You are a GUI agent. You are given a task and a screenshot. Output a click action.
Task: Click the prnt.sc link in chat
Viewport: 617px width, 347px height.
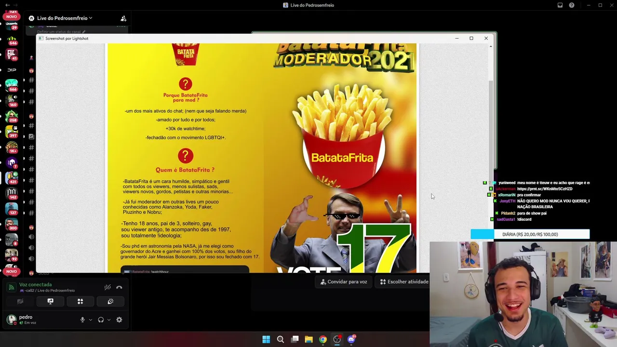coord(545,189)
